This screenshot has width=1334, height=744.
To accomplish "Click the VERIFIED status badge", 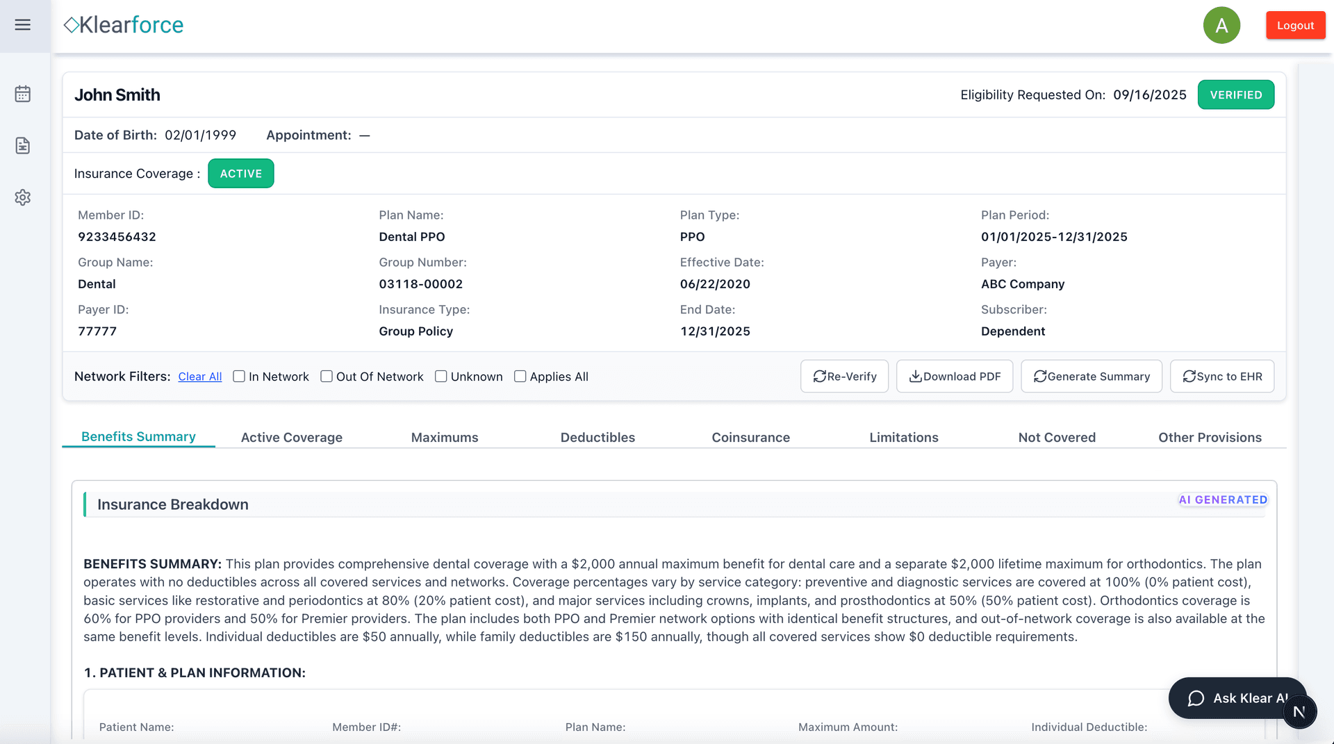I will coord(1236,94).
